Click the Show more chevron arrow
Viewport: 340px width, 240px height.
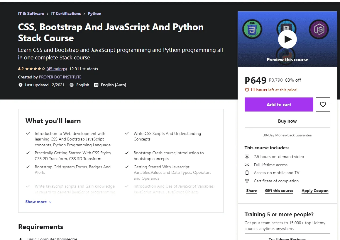click(x=50, y=202)
